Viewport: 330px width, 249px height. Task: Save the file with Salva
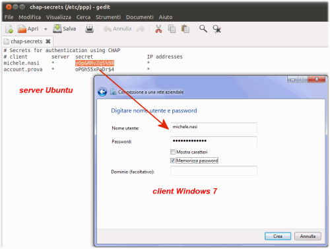tap(65, 28)
